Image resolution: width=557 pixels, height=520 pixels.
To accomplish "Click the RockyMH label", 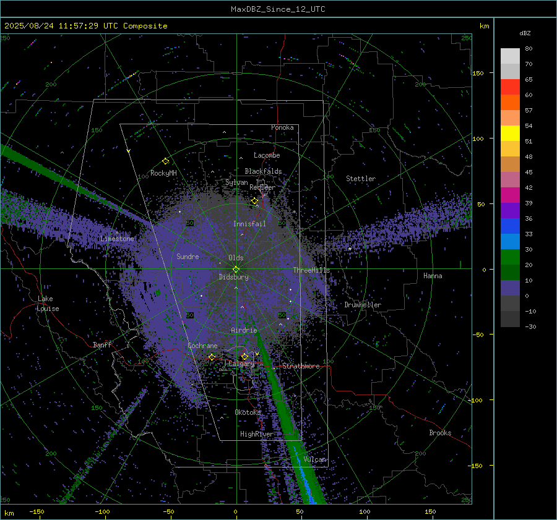I will pos(163,173).
